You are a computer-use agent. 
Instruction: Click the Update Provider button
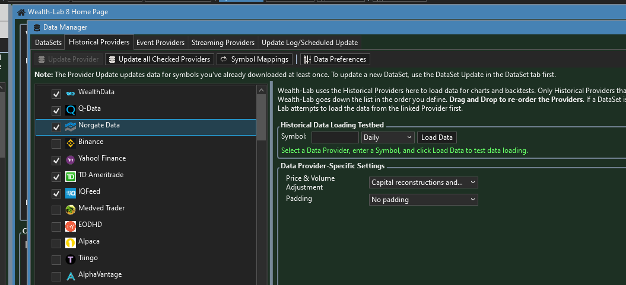(x=69, y=59)
